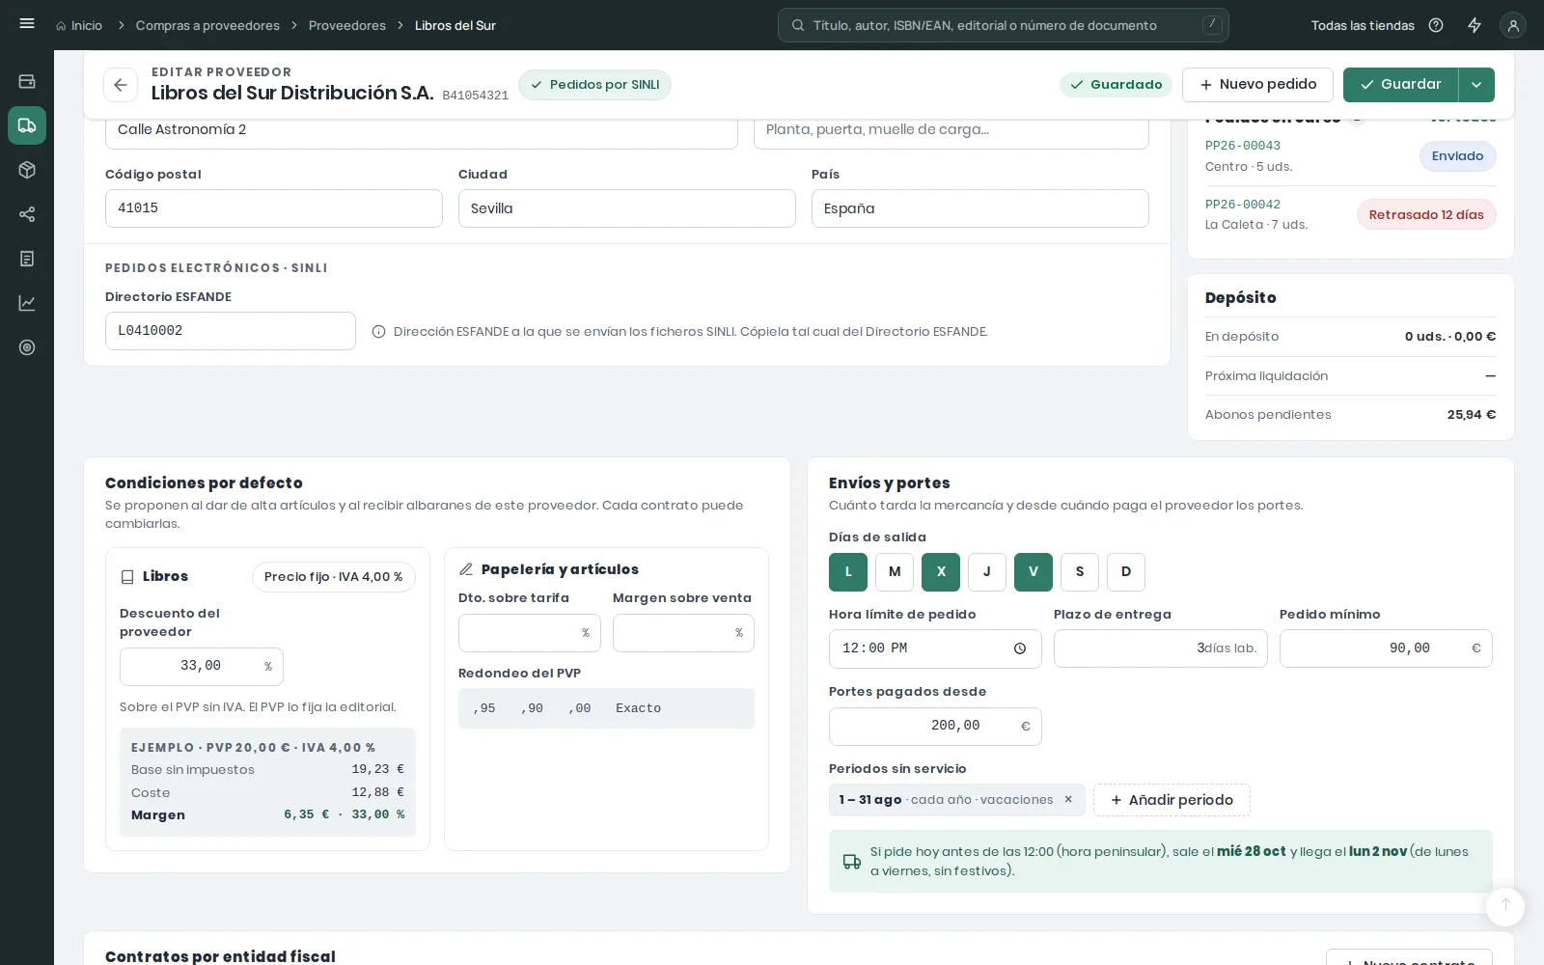
Task: Go back with the arrow button
Action: (121, 85)
